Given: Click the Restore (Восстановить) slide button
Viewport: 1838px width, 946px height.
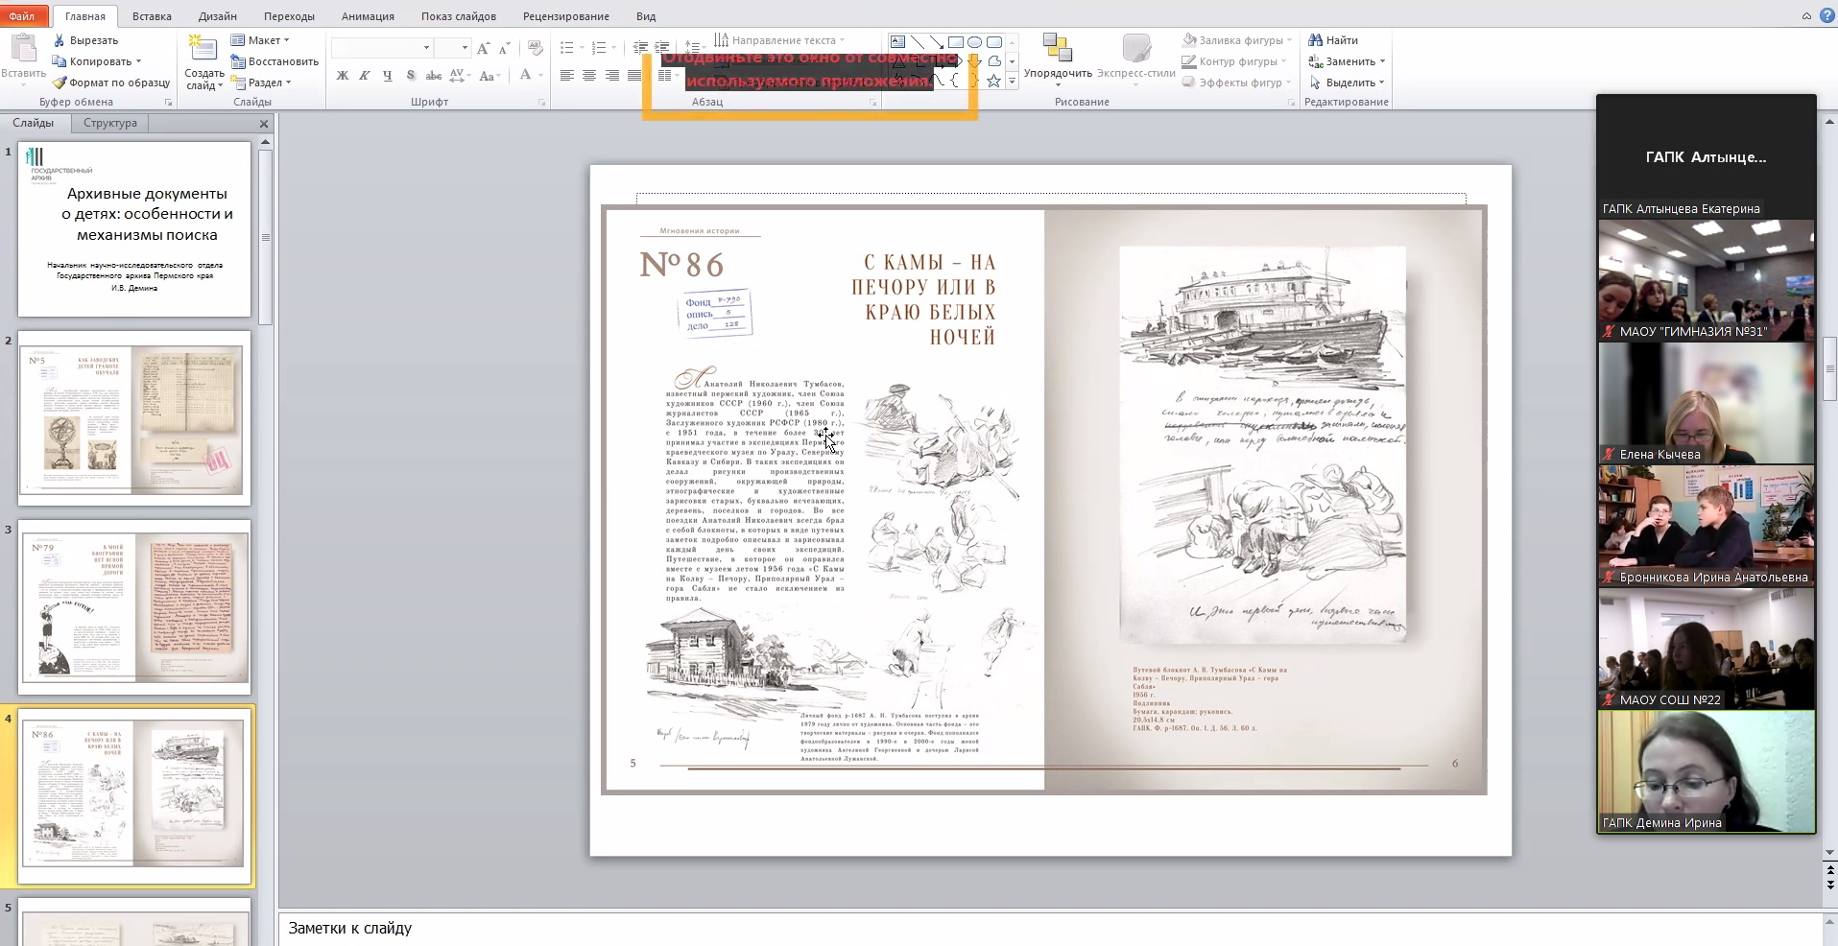Looking at the screenshot, I should (275, 61).
